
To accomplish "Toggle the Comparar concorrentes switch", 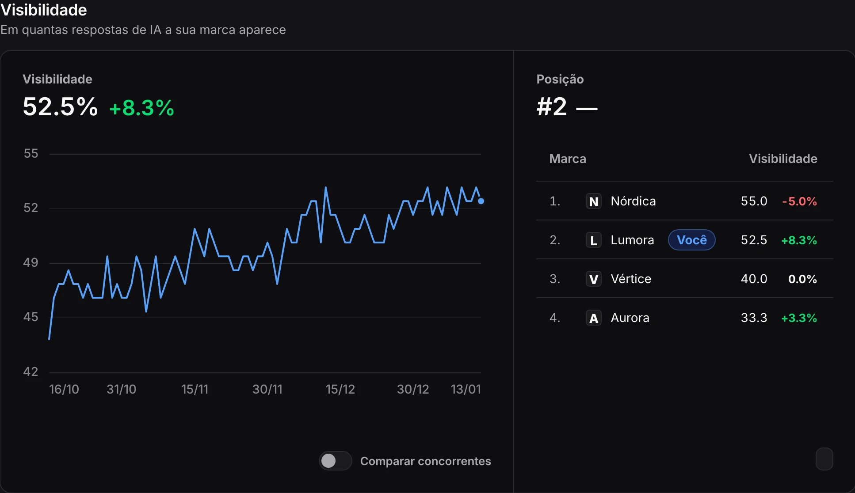I will click(335, 461).
